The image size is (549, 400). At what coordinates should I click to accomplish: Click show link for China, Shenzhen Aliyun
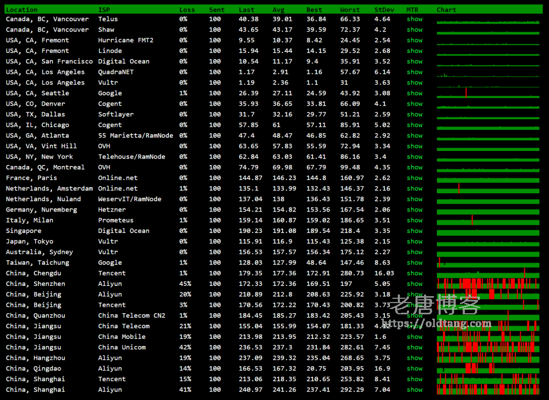[414, 284]
